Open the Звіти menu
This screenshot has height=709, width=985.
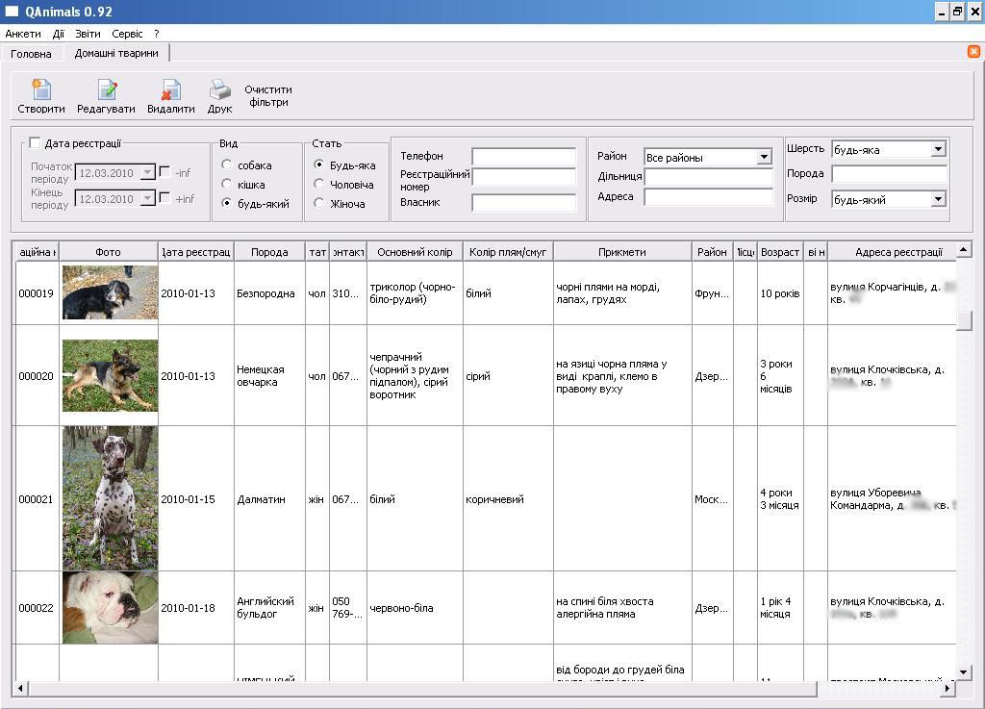click(88, 34)
